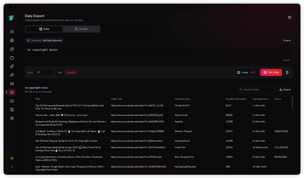This screenshot has width=304, height=178.
Task: Check the Top 50 NoCopyrightSounds Songs 2025 row checkbox
Action: coord(29,147)
